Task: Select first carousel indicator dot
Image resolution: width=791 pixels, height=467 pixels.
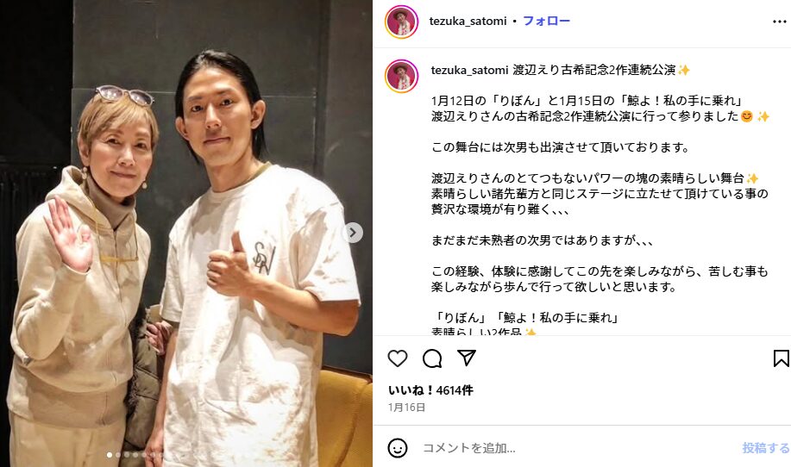Action: tap(110, 454)
